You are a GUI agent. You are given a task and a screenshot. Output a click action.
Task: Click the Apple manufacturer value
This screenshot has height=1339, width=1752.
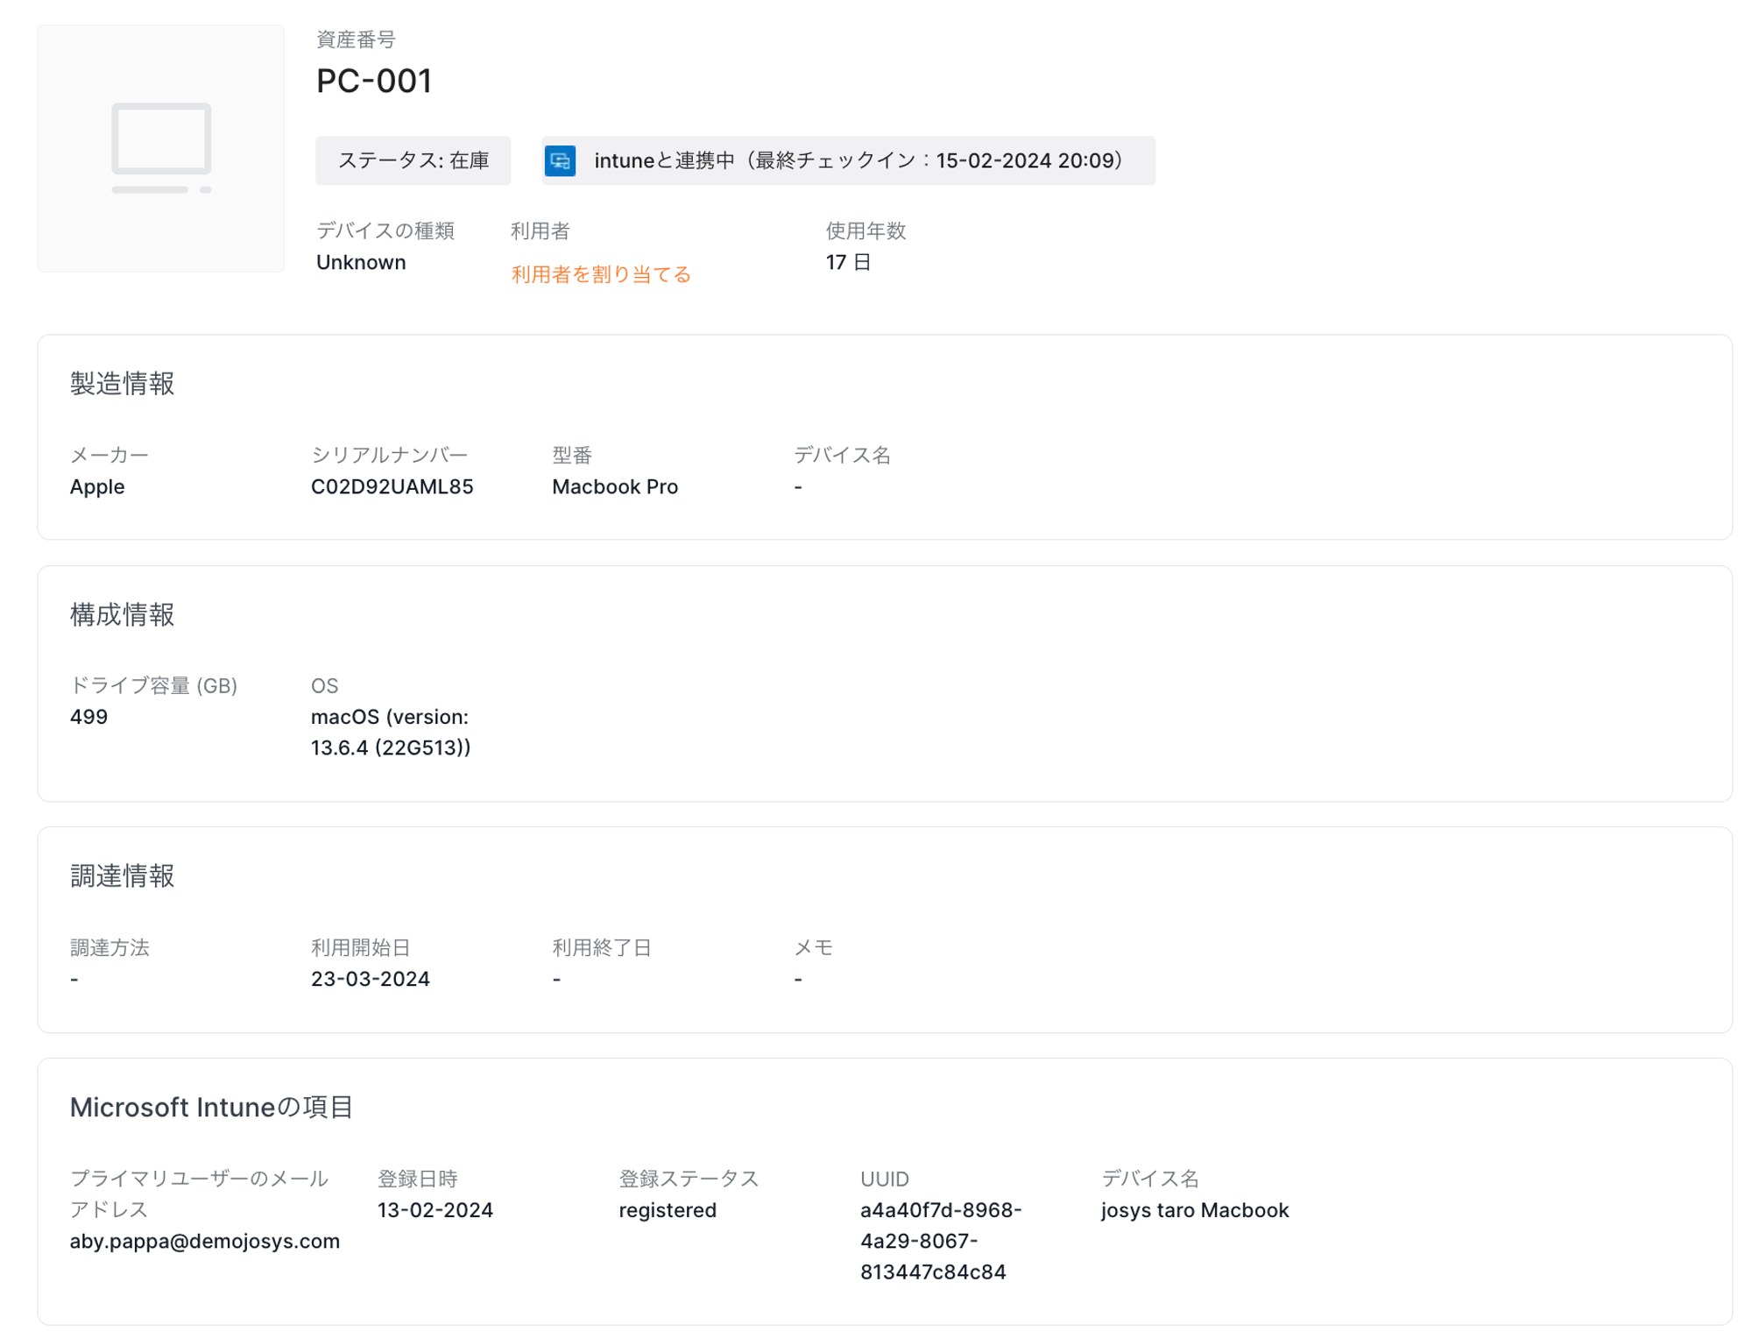tap(97, 486)
